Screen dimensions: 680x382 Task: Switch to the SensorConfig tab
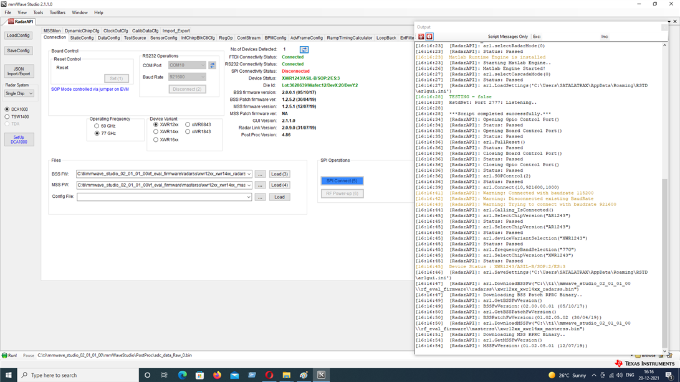pos(163,38)
